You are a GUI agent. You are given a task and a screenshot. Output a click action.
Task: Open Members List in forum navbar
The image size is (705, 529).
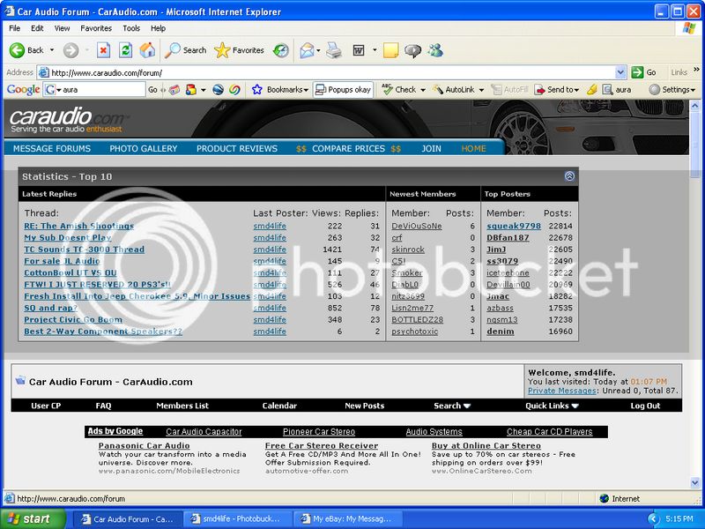tap(182, 406)
